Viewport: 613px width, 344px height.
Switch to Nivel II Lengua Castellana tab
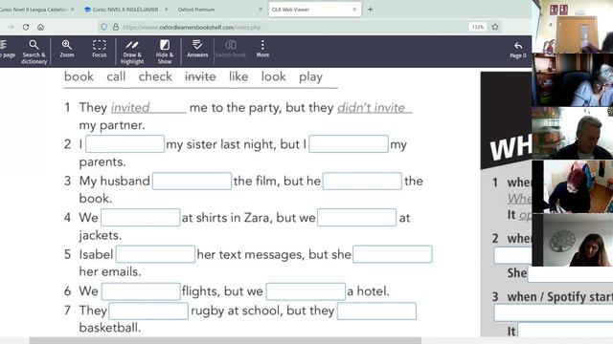click(x=34, y=10)
